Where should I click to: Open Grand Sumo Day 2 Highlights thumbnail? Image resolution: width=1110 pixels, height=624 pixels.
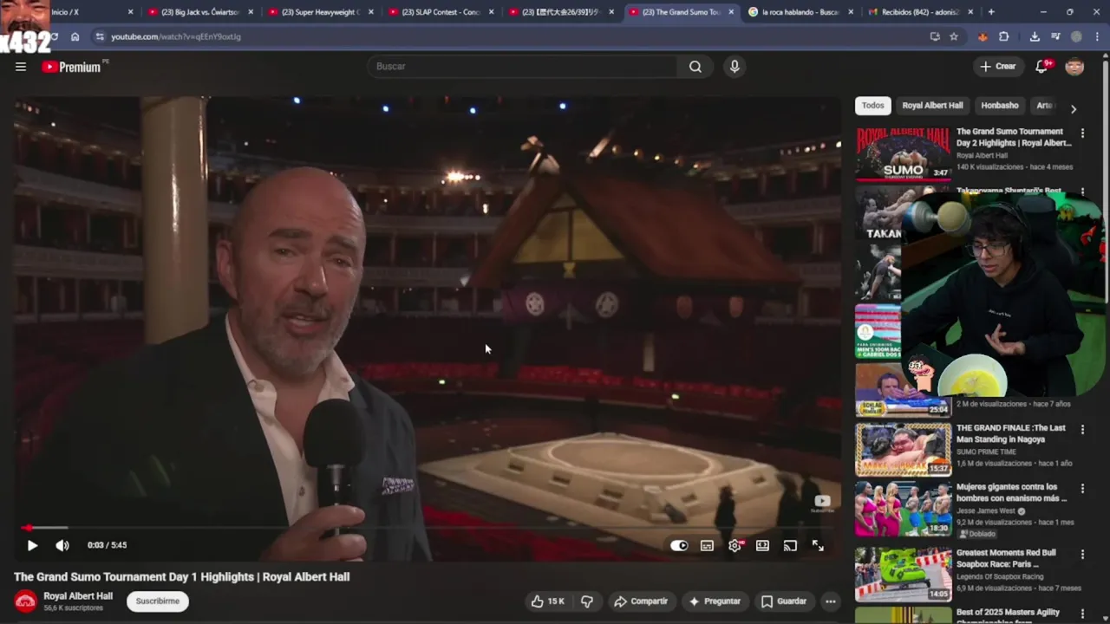[x=903, y=154]
